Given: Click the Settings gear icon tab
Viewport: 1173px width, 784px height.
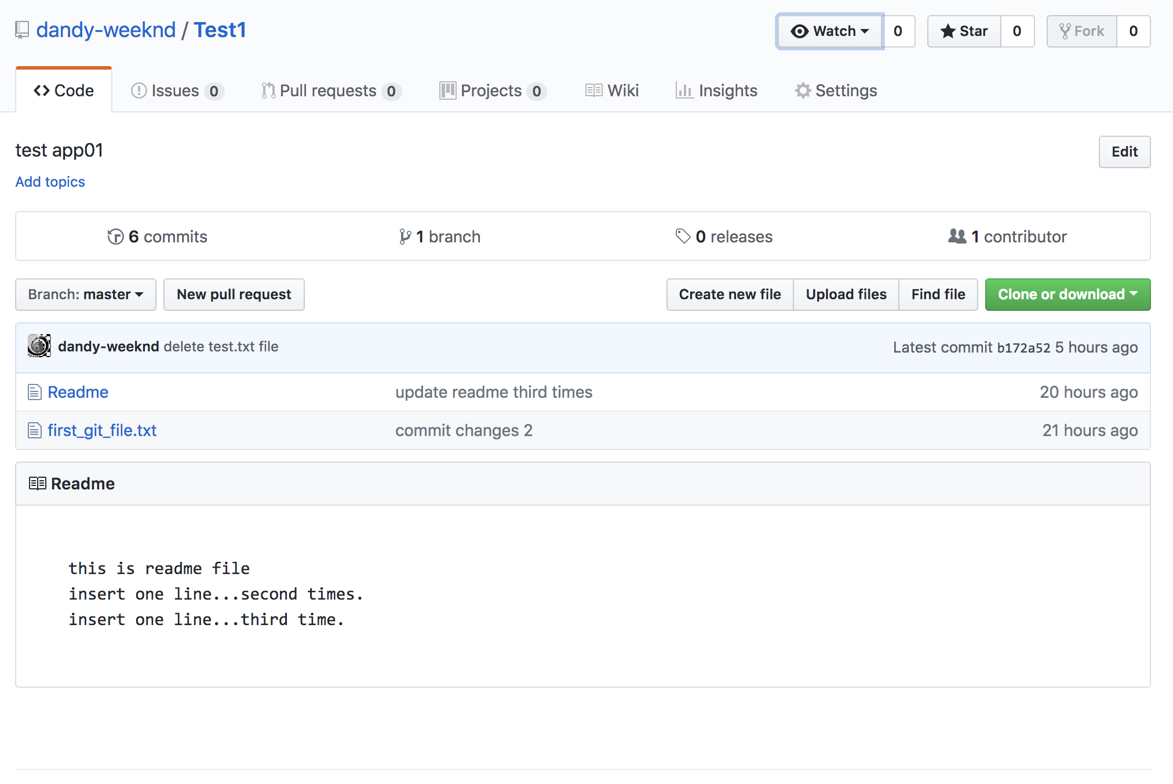Looking at the screenshot, I should pyautogui.click(x=803, y=90).
